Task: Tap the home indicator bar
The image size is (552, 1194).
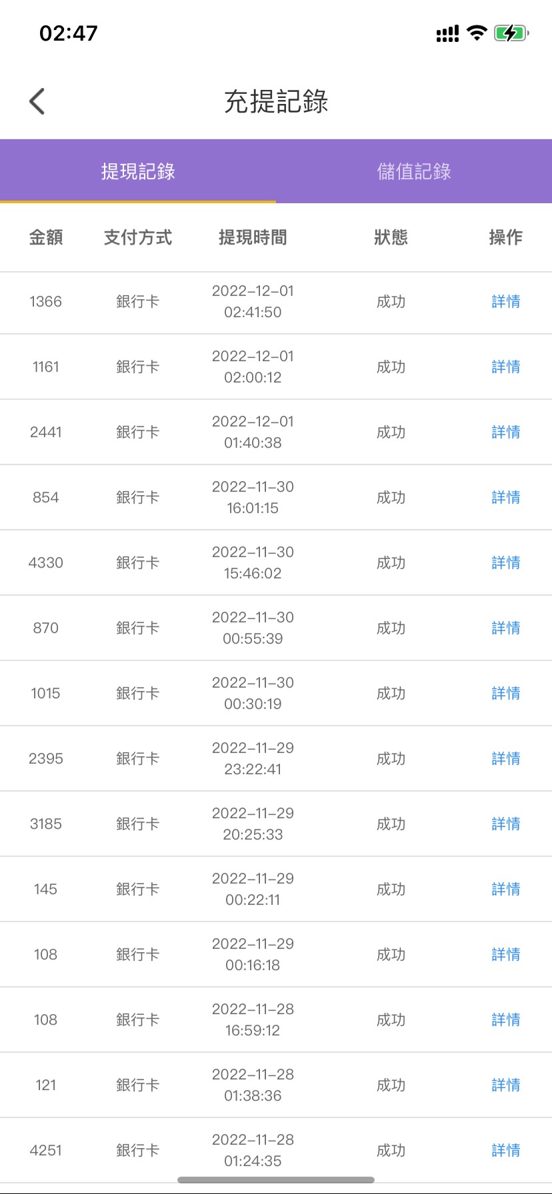Action: [276, 1180]
